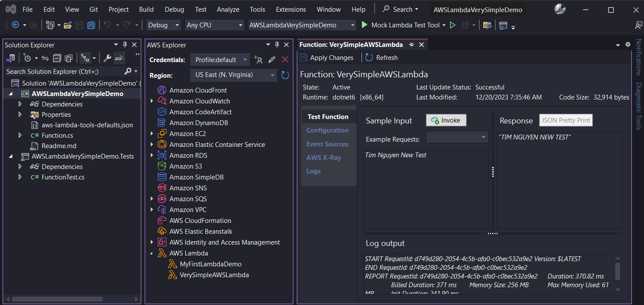Click inside the Sample Input text box
This screenshot has width=644, height=305.
pyautogui.click(x=426, y=189)
